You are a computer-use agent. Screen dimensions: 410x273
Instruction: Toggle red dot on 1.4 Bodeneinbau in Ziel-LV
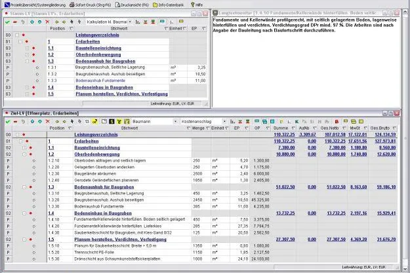pos(30,213)
